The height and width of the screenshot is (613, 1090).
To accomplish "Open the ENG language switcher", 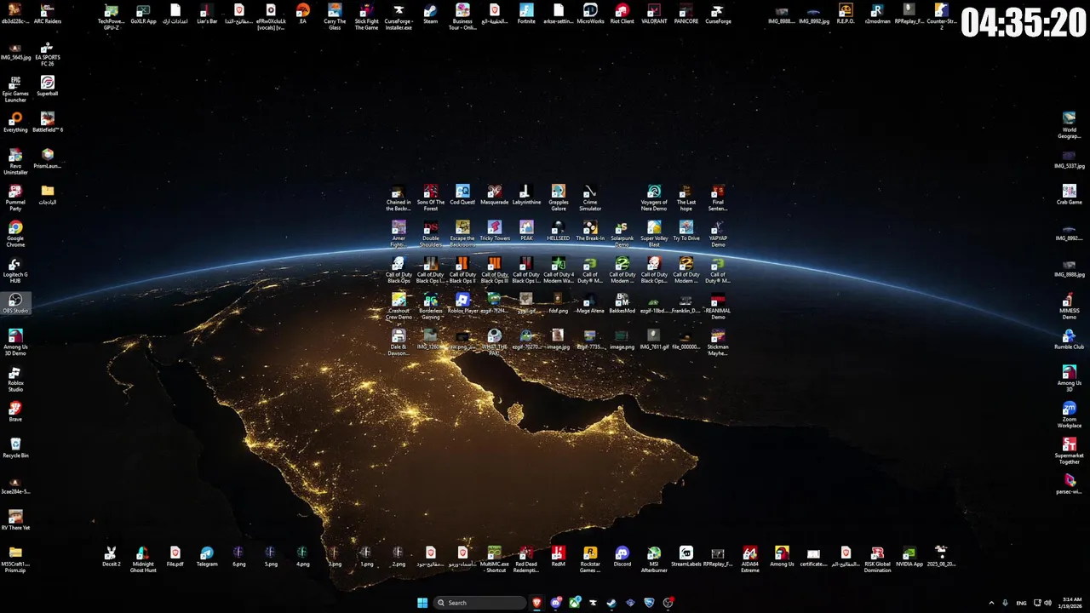I will pos(1021,603).
